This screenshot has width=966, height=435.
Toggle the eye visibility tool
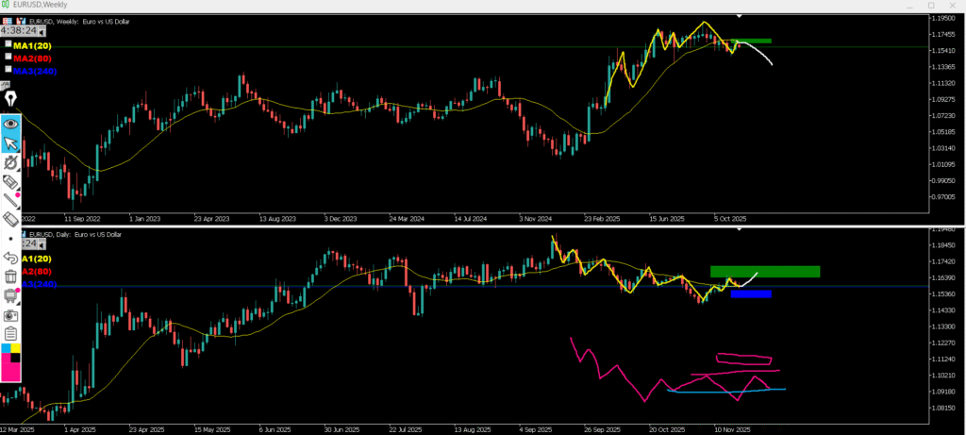11,122
